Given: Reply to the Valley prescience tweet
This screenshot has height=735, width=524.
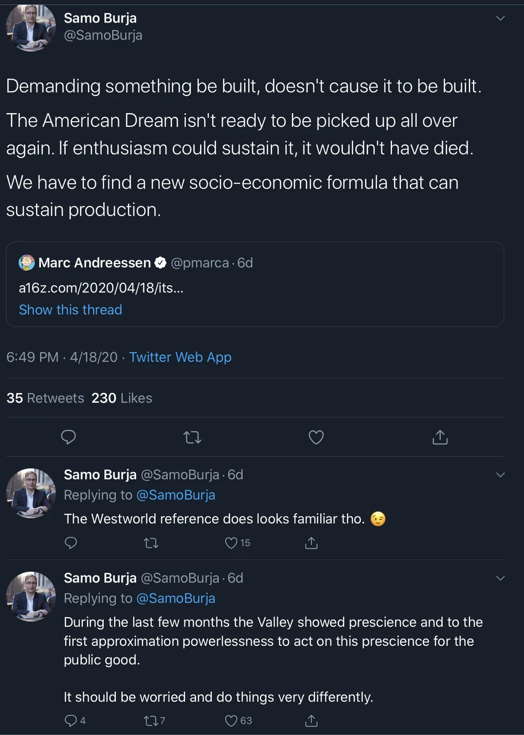Looking at the screenshot, I should 71,721.
